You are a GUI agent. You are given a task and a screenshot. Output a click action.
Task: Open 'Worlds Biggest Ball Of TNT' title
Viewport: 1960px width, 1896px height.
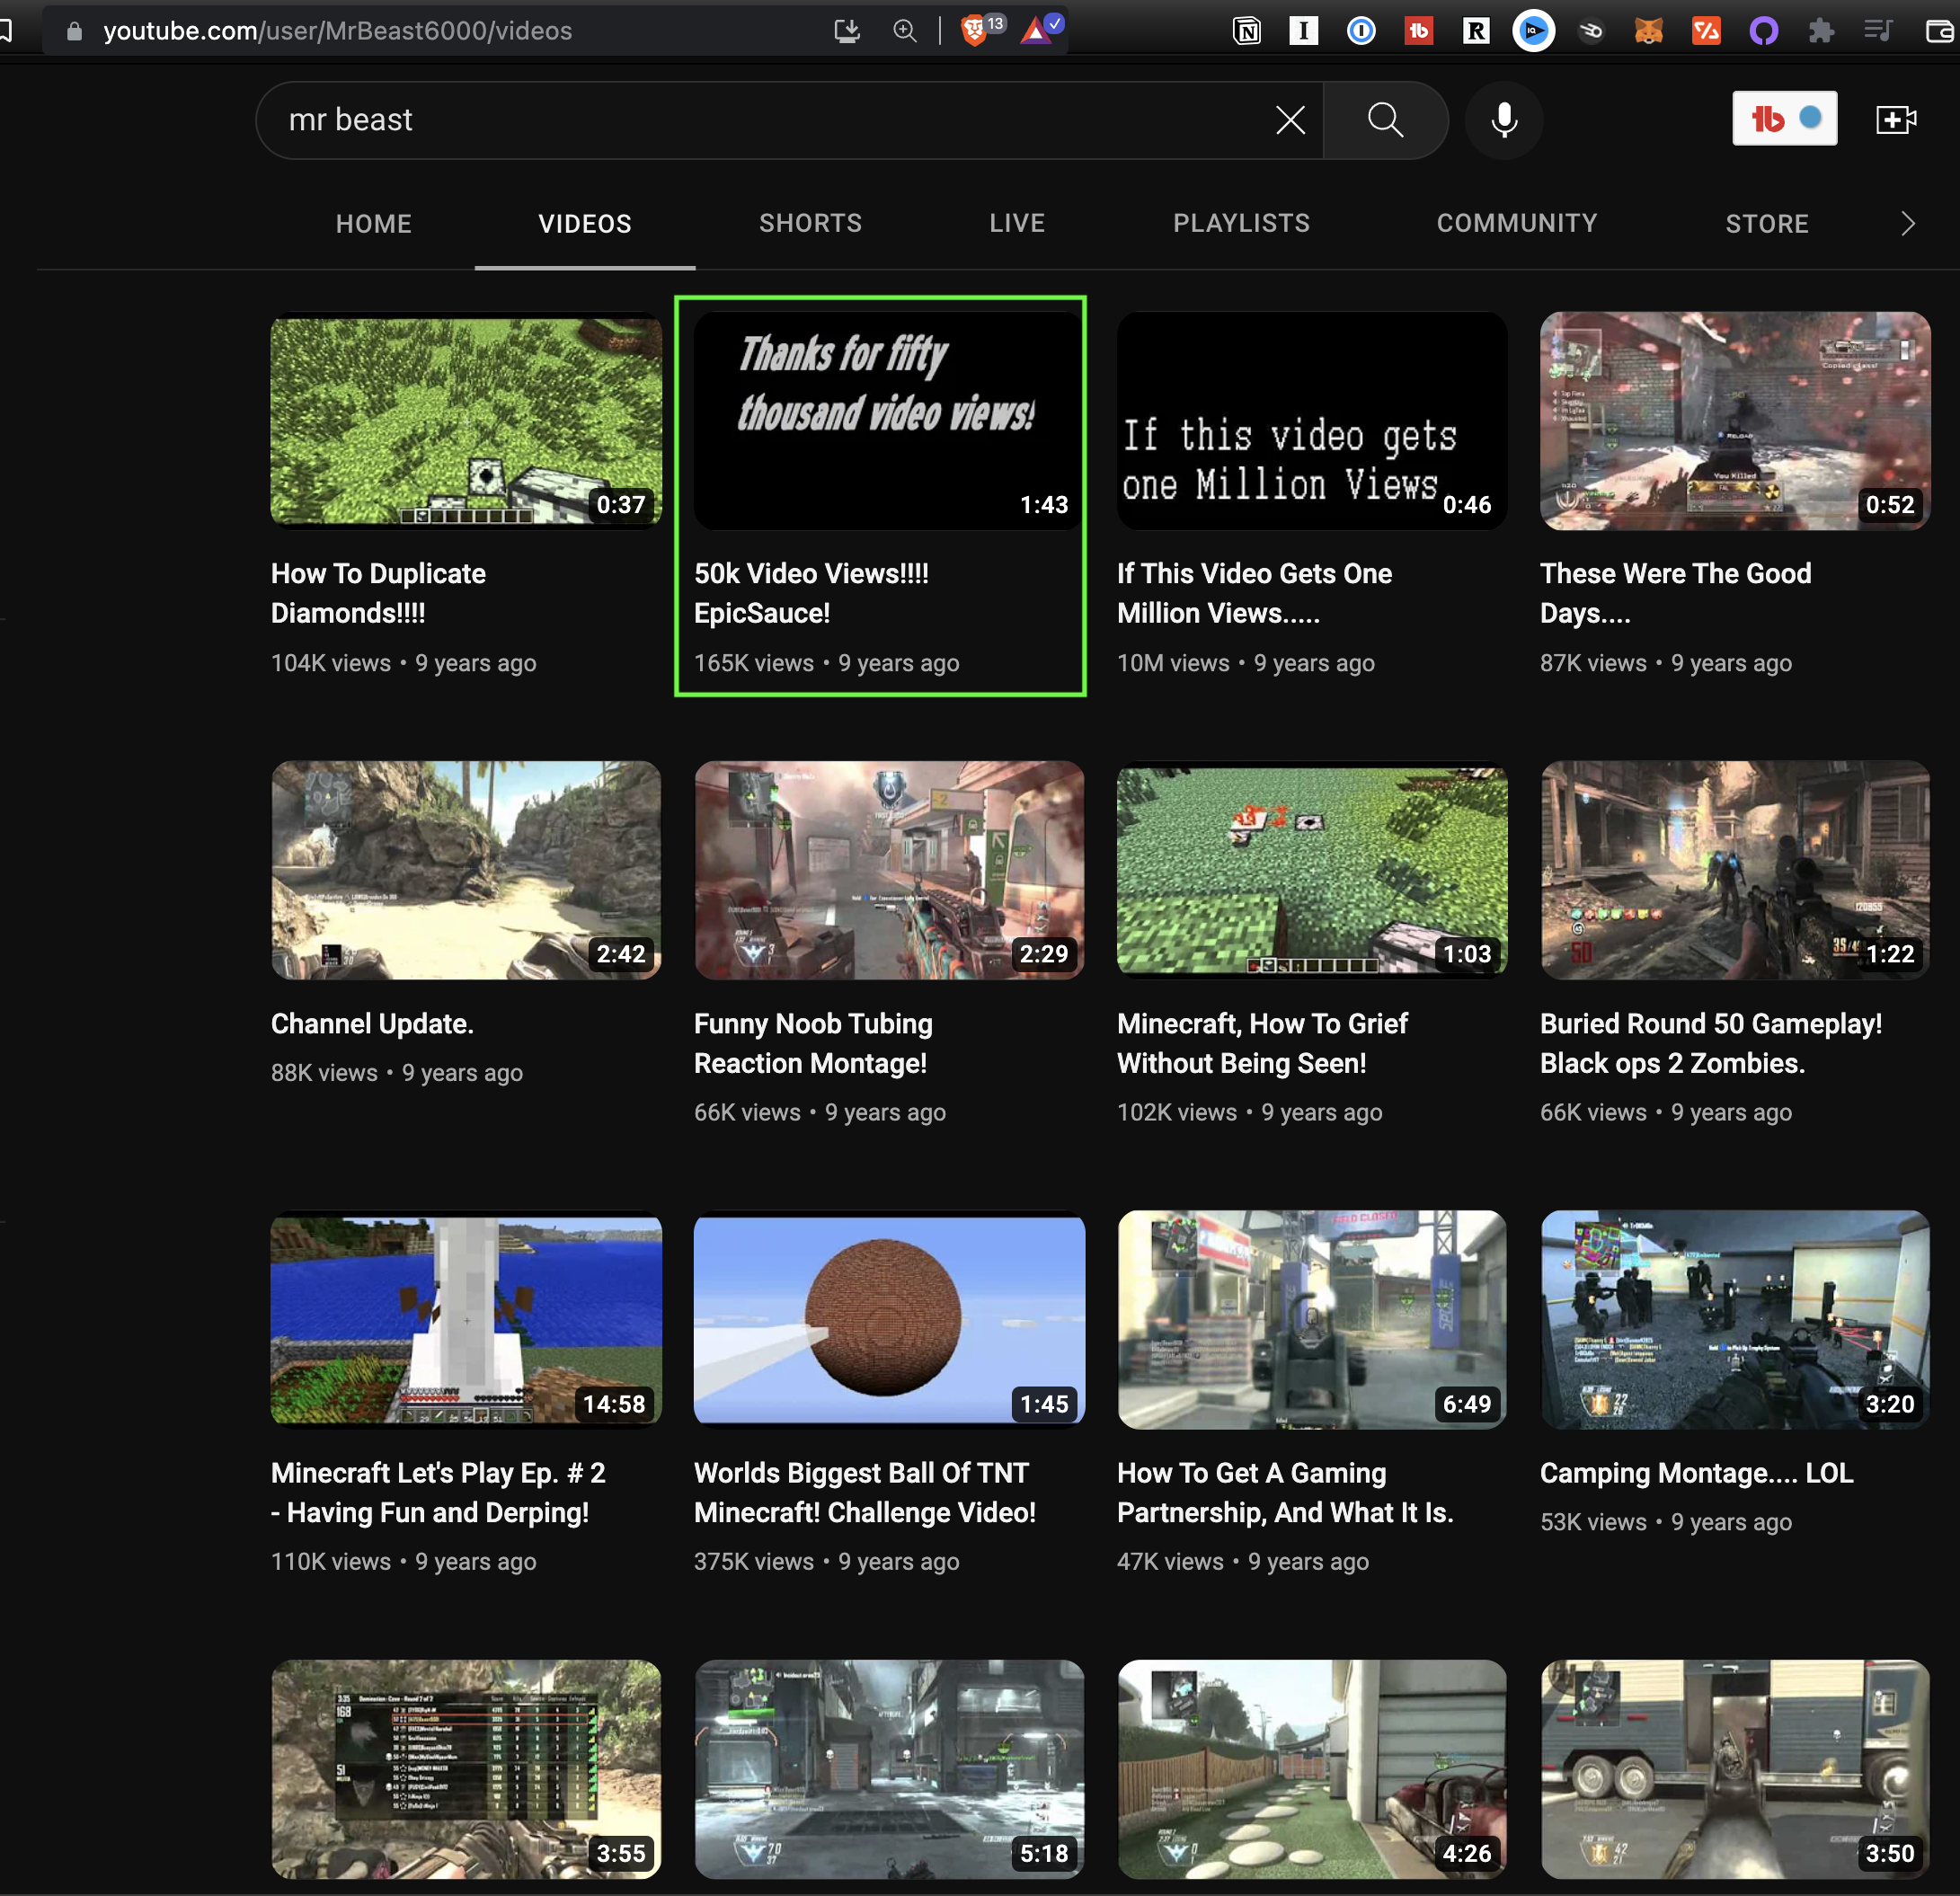tap(865, 1492)
